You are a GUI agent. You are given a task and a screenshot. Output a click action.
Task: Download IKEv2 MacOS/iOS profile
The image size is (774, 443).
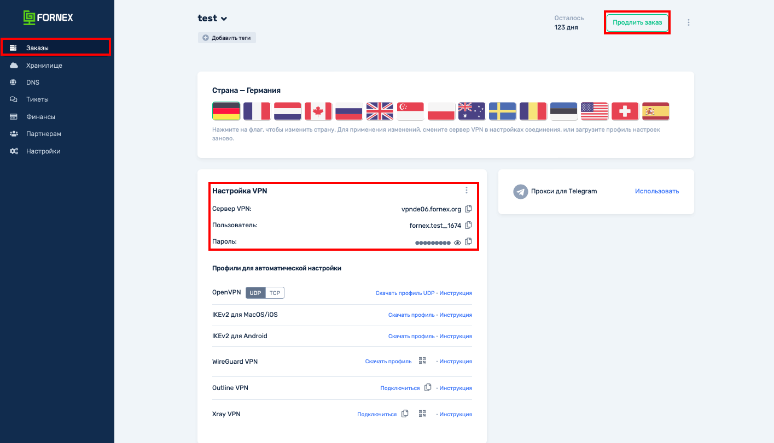(x=411, y=315)
